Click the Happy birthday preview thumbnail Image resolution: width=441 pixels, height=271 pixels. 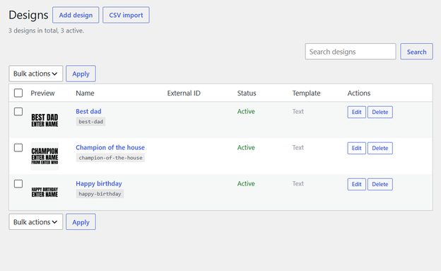[x=45, y=192]
